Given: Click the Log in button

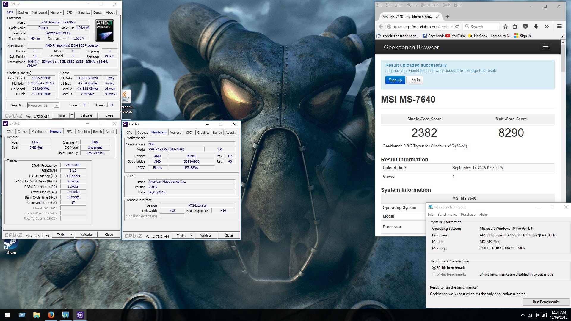Looking at the screenshot, I should tap(415, 80).
